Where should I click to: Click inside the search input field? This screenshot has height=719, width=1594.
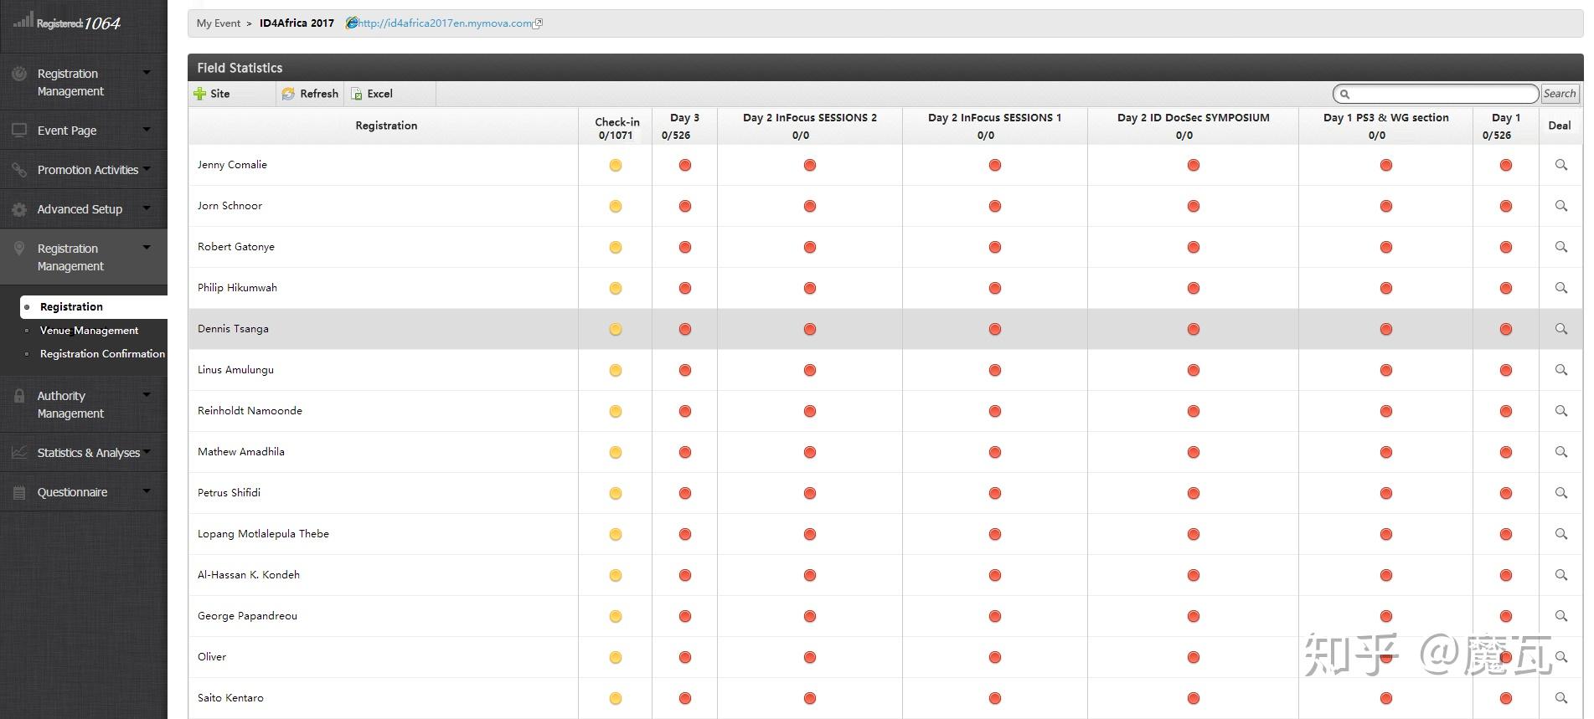1436,94
